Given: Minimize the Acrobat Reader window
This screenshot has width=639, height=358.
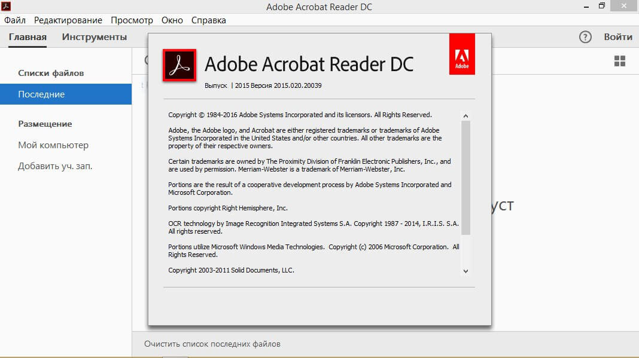Looking at the screenshot, I should [x=586, y=6].
